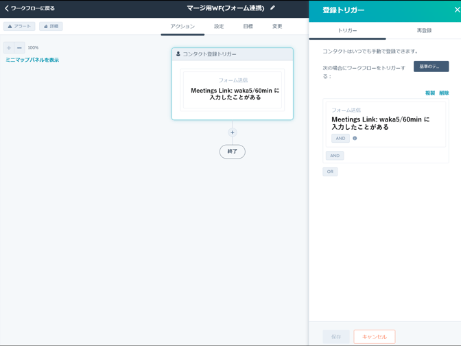Open the アラート alerts button
The height and width of the screenshot is (346, 461).
(x=19, y=26)
